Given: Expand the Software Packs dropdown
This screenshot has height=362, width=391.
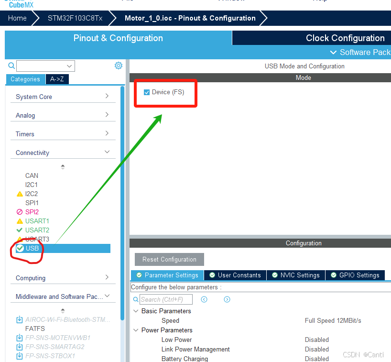Looking at the screenshot, I should point(360,52).
